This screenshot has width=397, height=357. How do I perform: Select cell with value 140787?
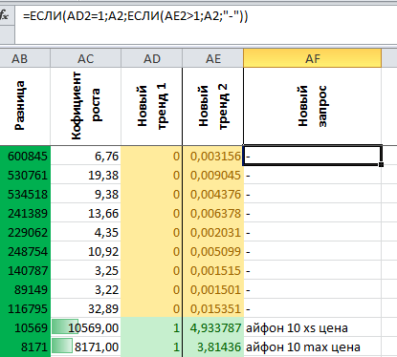[25, 270]
